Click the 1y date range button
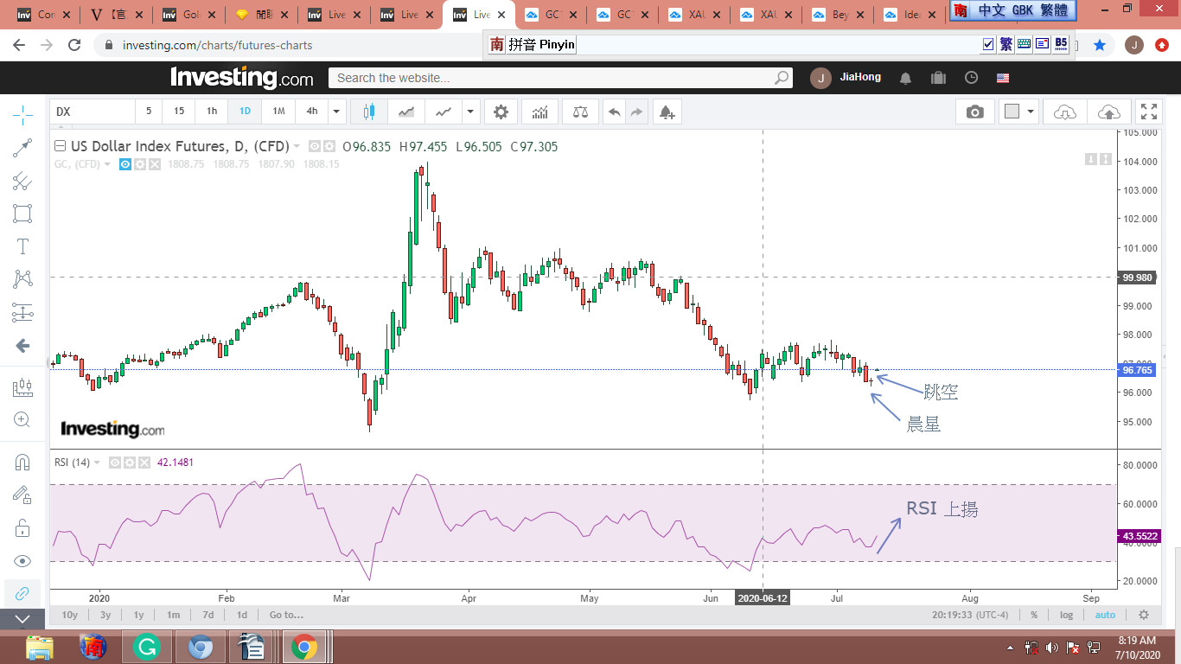This screenshot has height=664, width=1181. click(138, 615)
